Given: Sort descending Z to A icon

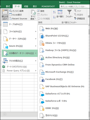Looking at the screenshot, I should pyautogui.click(x=54, y=17).
